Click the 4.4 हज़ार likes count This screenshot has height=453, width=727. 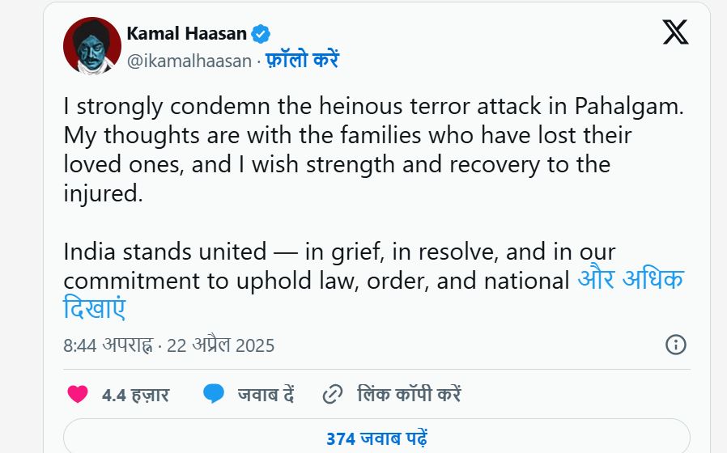click(135, 396)
